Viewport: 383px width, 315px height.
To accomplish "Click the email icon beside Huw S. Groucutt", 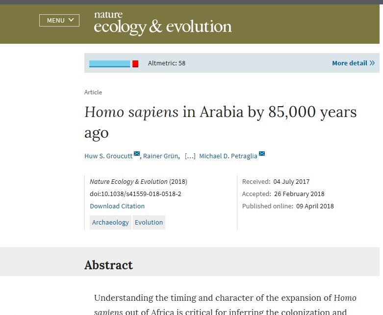I will click(x=137, y=154).
